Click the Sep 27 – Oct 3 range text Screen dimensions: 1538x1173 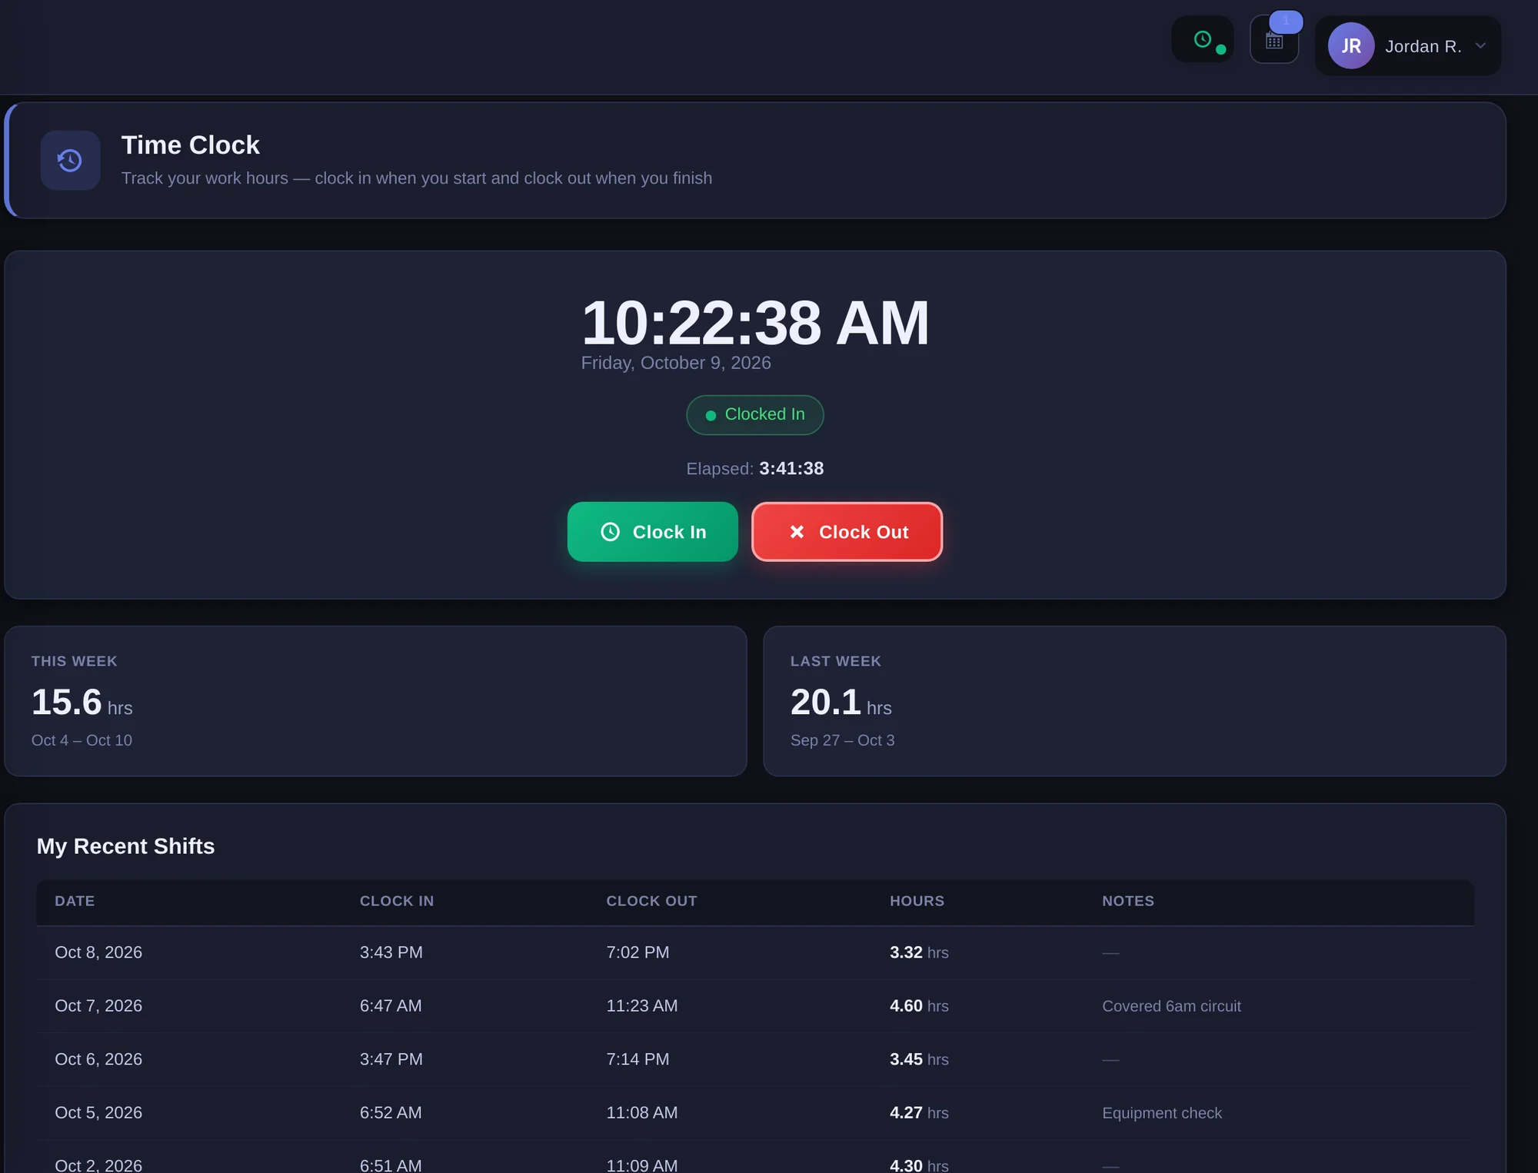pyautogui.click(x=842, y=740)
